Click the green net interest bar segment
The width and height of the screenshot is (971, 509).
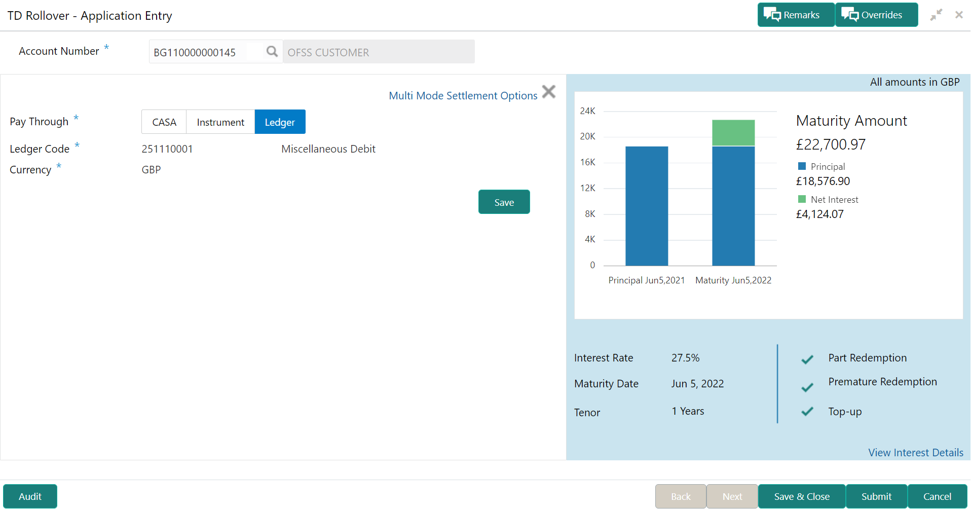tap(733, 133)
